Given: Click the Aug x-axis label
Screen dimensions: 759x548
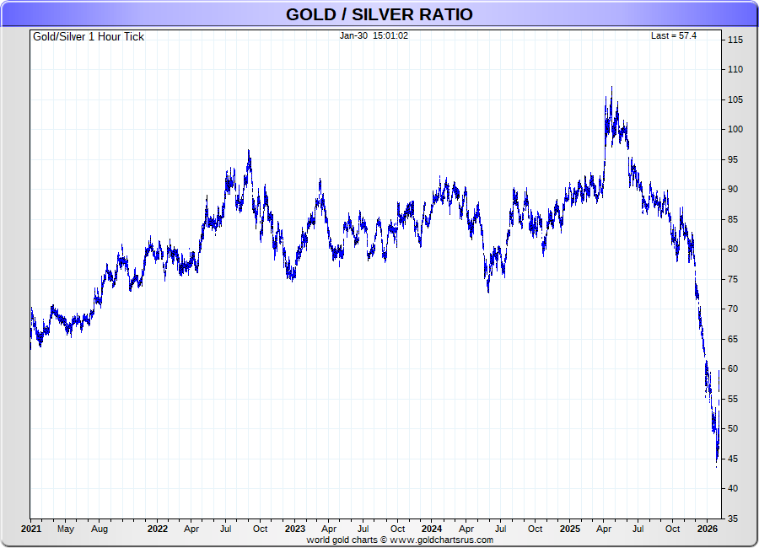Looking at the screenshot, I should (100, 529).
